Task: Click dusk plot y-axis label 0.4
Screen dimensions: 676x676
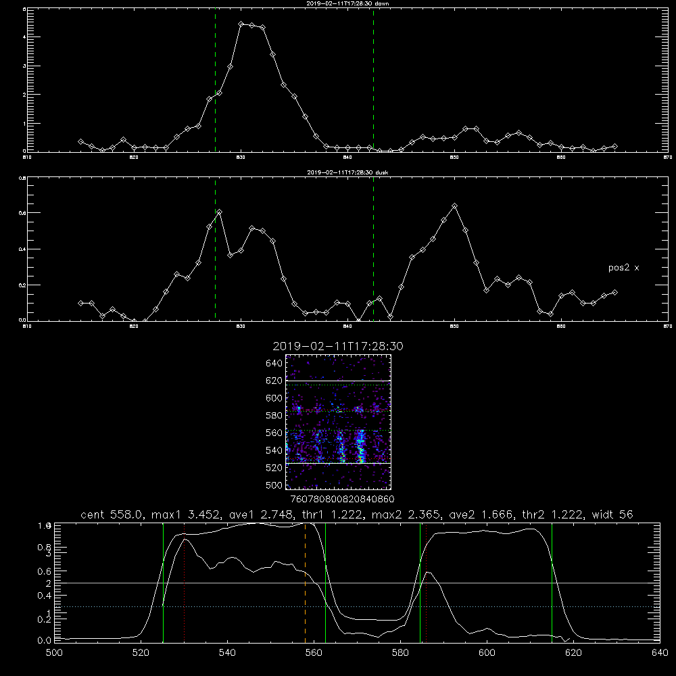Action: [23, 249]
